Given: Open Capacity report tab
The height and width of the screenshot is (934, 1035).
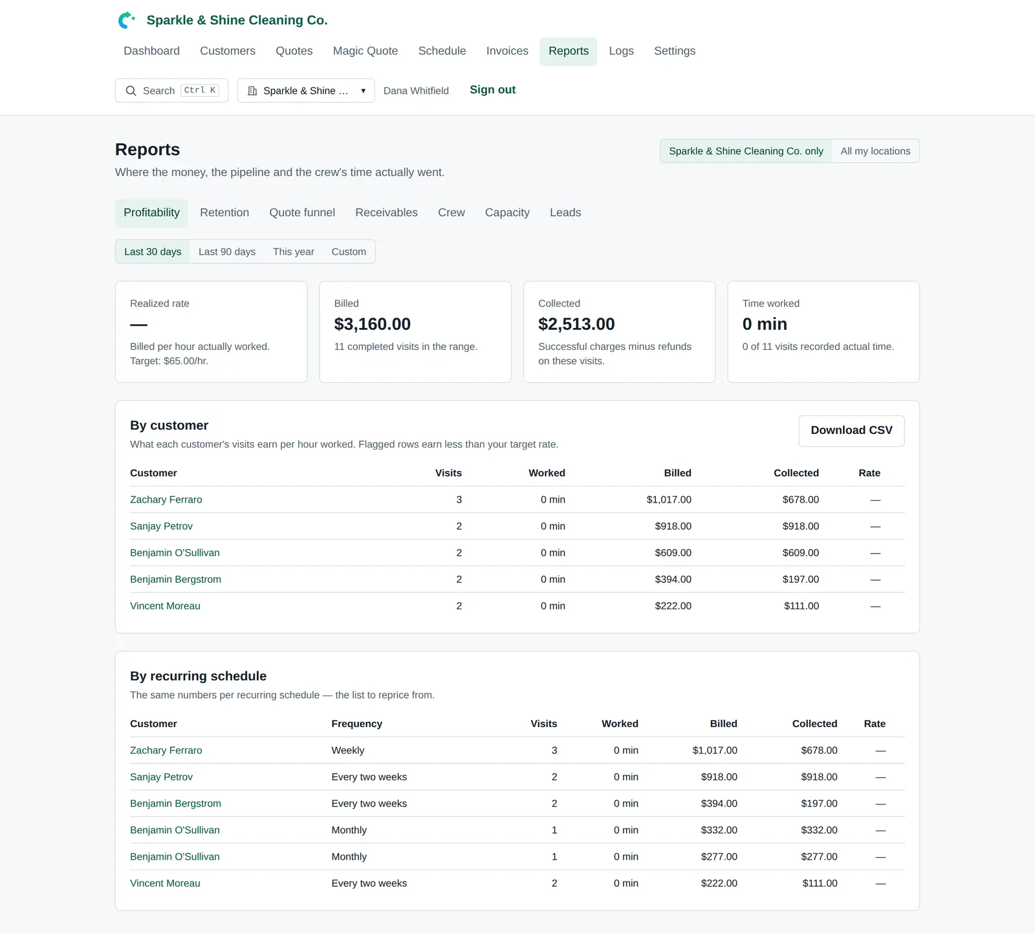Looking at the screenshot, I should click(507, 213).
